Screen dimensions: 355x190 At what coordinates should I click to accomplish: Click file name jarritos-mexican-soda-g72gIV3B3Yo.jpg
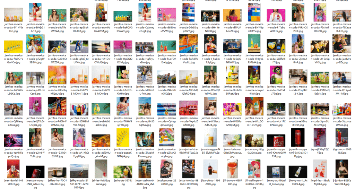35,59
